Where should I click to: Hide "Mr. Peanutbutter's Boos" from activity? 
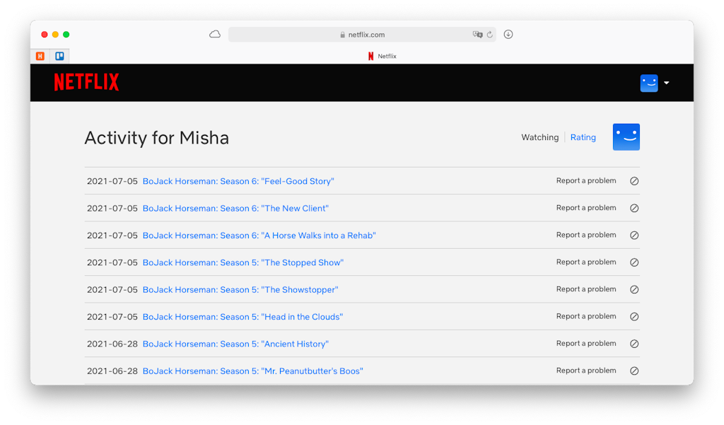(634, 371)
